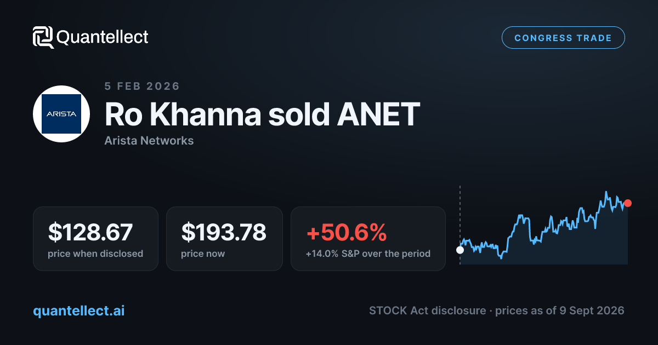
Task: Click the STOCK Act disclosure footer text
Action: pyautogui.click(x=428, y=311)
